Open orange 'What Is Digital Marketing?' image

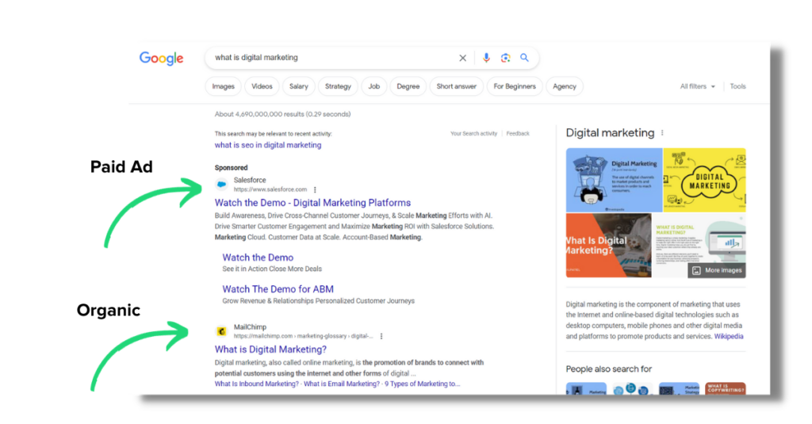(608, 246)
